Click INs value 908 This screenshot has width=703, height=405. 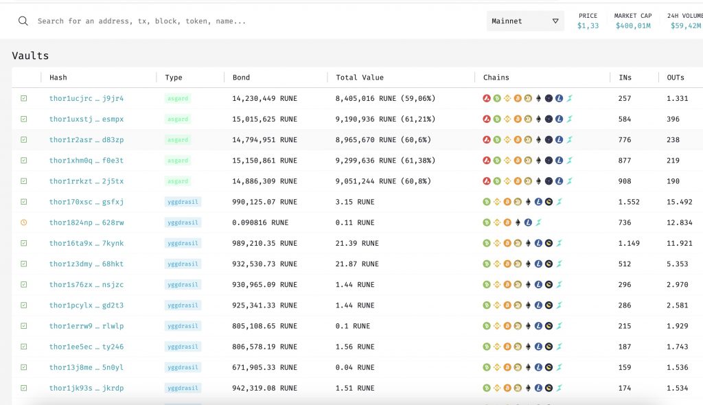[625, 181]
